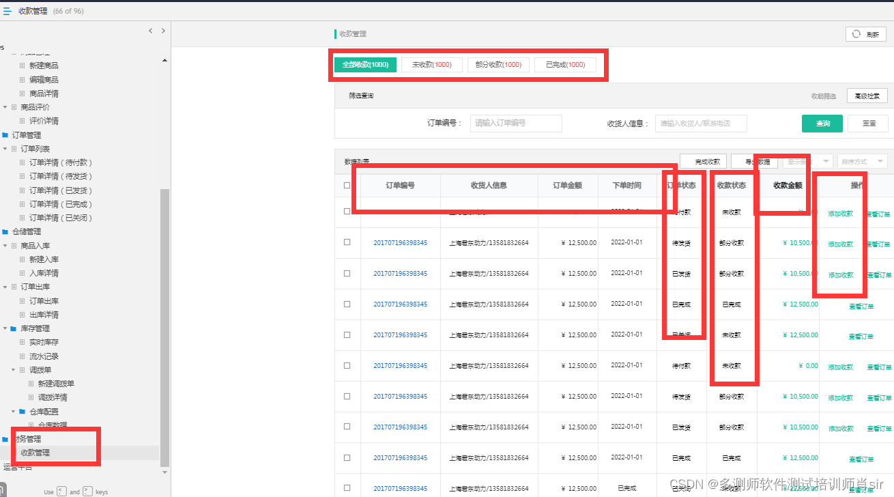Click the page icon beside 新建商品
The height and width of the screenshot is (497, 894).
[22, 66]
